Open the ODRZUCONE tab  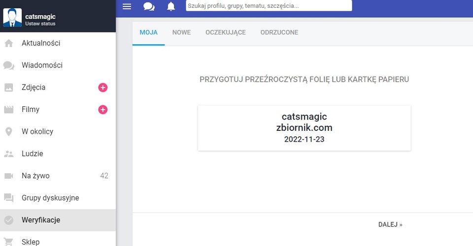tap(279, 32)
